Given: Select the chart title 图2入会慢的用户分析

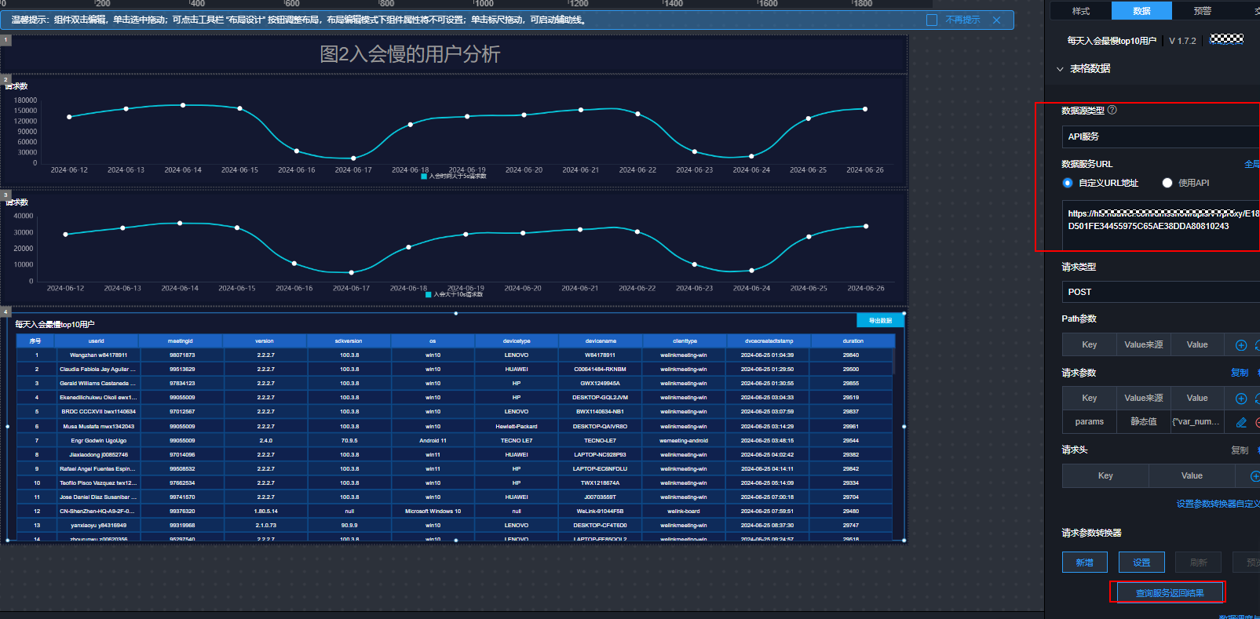Looking at the screenshot, I should [410, 54].
